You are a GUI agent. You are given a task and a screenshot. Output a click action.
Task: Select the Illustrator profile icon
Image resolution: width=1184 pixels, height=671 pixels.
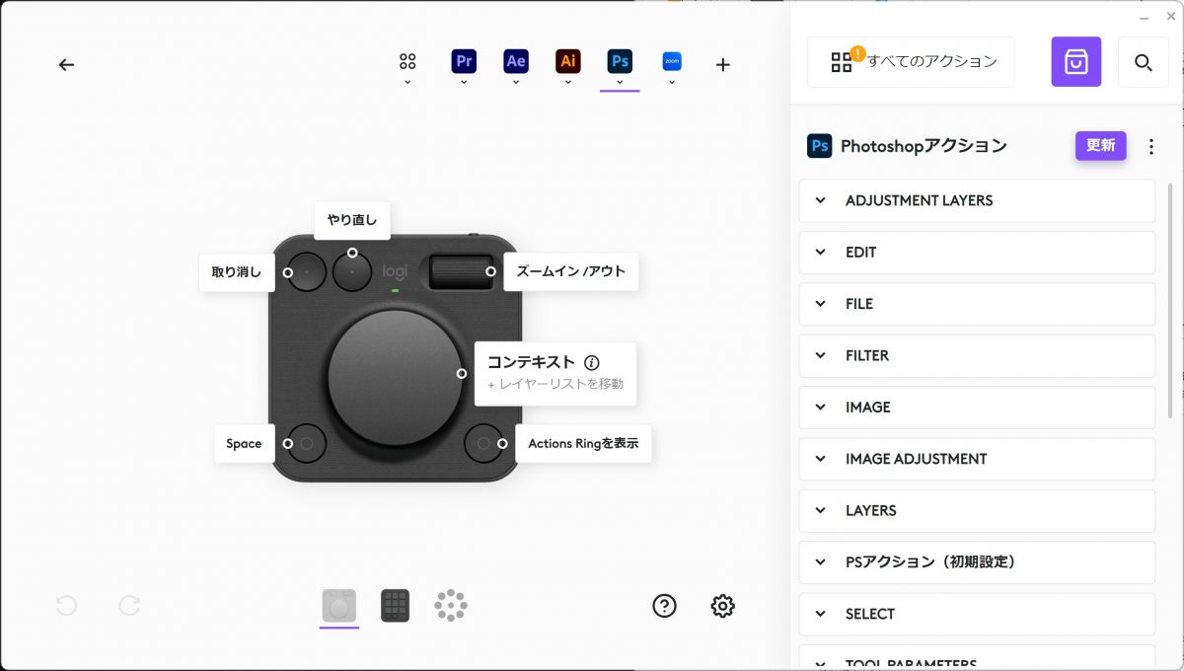568,61
